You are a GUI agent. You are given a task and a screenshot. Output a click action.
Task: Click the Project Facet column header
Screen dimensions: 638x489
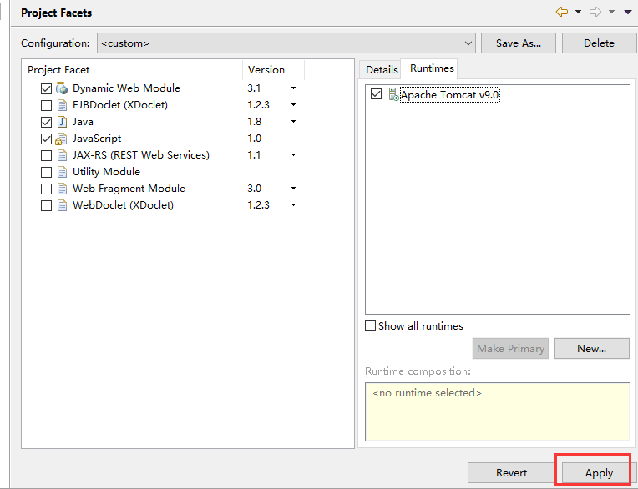point(132,70)
